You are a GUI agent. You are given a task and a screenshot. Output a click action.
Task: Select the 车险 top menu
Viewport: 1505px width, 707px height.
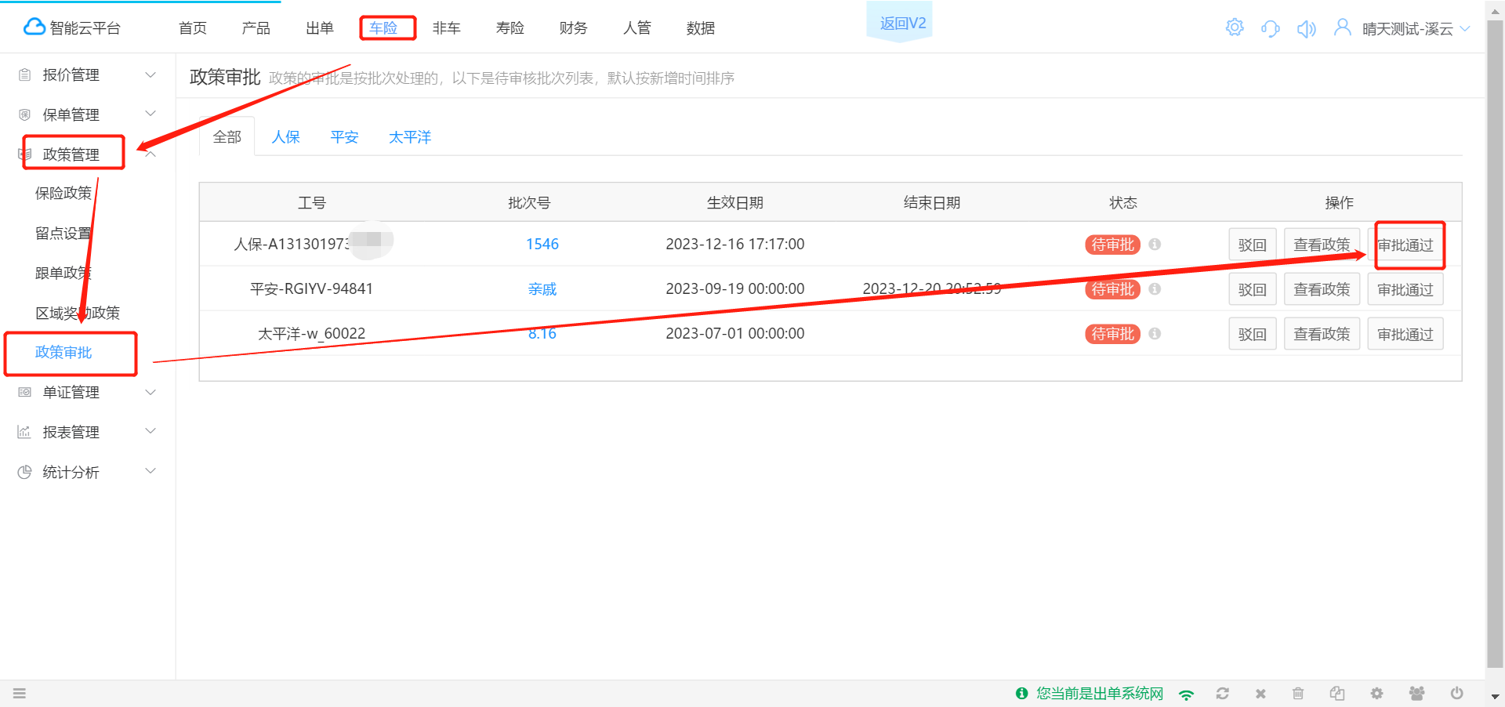(x=383, y=28)
